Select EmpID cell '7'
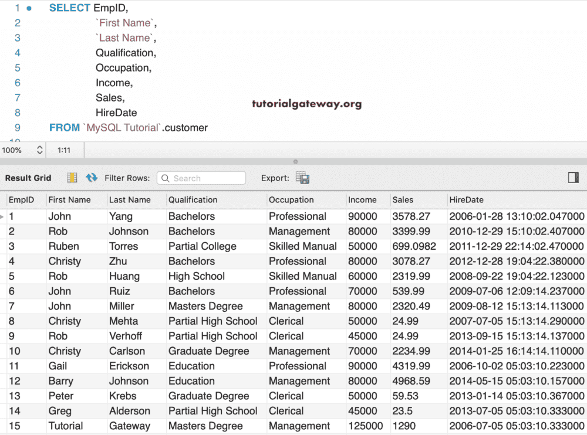587x435 pixels. tap(12, 306)
